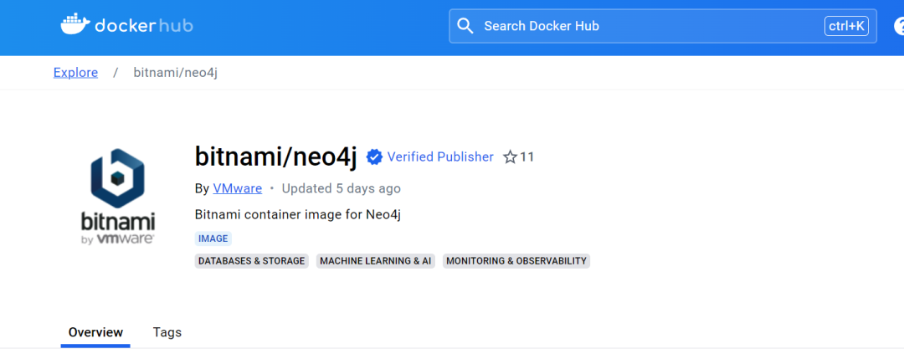The width and height of the screenshot is (904, 359).
Task: Switch to the Tags tab
Action: tap(167, 332)
